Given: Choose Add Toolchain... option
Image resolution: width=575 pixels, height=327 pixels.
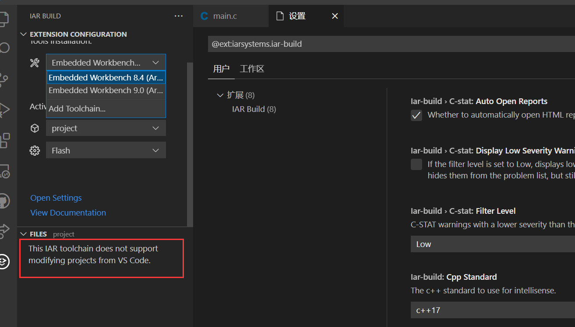Looking at the screenshot, I should [x=106, y=108].
